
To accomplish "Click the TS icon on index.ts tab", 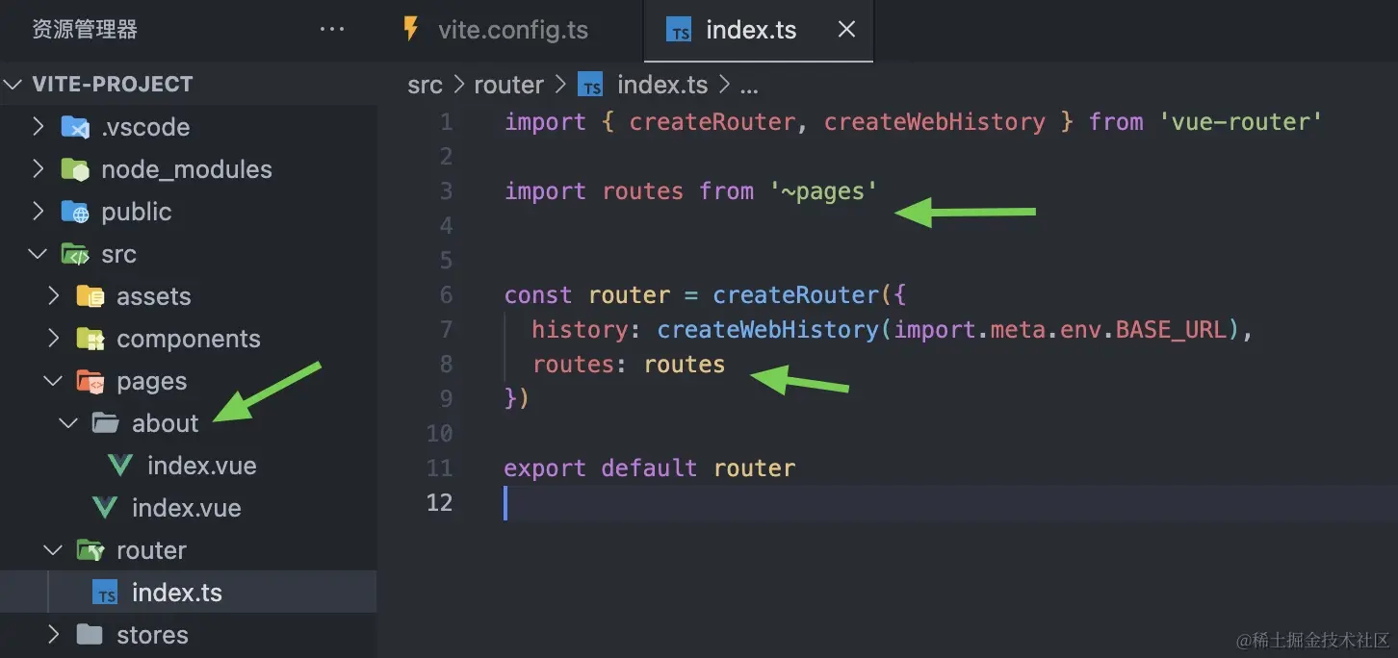I will tap(680, 30).
